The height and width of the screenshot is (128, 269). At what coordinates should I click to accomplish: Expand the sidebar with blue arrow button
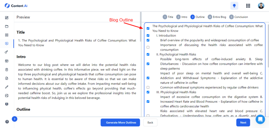14,119
